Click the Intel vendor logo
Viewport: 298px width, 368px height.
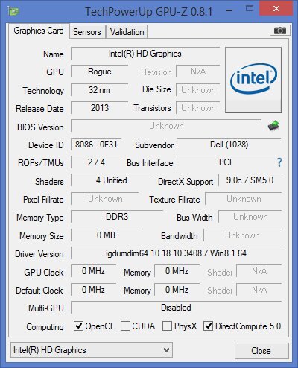coord(253,80)
